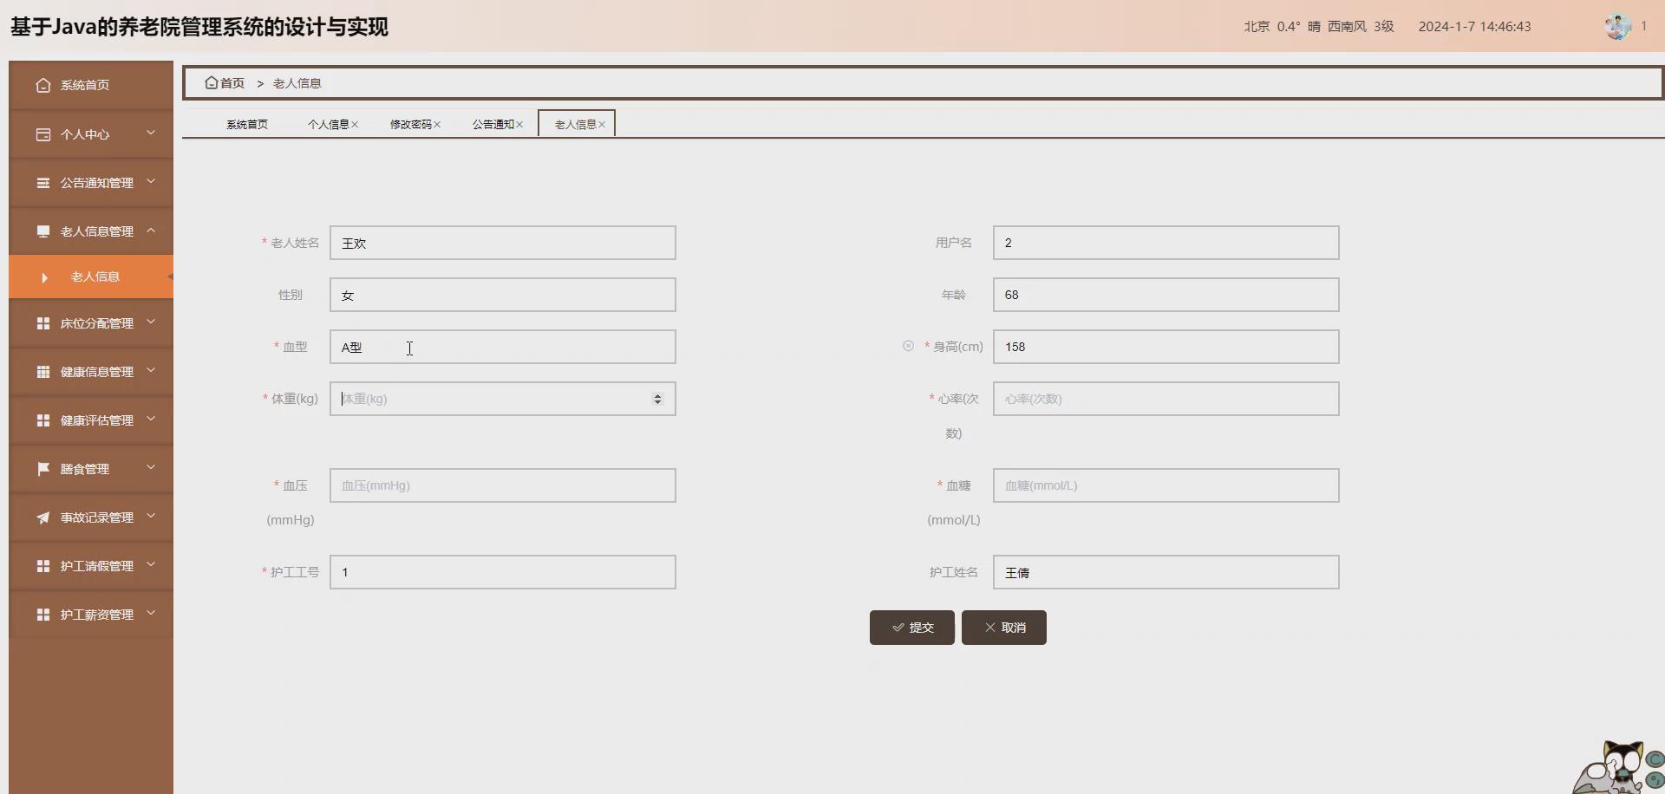
Task: Expand the 床位分配管理 chevron
Action: click(151, 322)
